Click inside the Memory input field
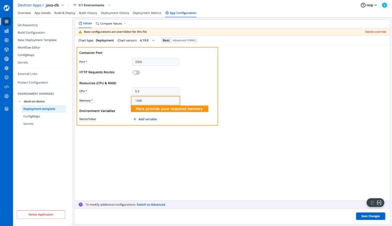 click(x=155, y=100)
